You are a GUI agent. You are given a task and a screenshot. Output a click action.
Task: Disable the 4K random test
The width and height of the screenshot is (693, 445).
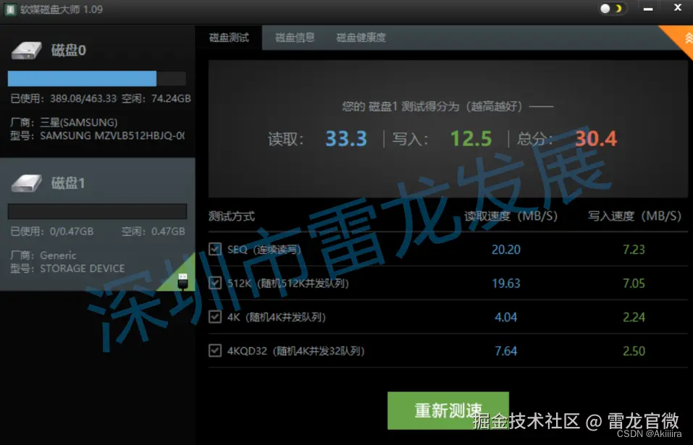point(215,317)
